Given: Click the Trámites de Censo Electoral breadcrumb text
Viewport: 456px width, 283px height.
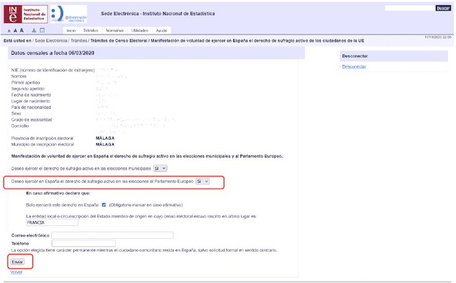Looking at the screenshot, I should pos(119,41).
